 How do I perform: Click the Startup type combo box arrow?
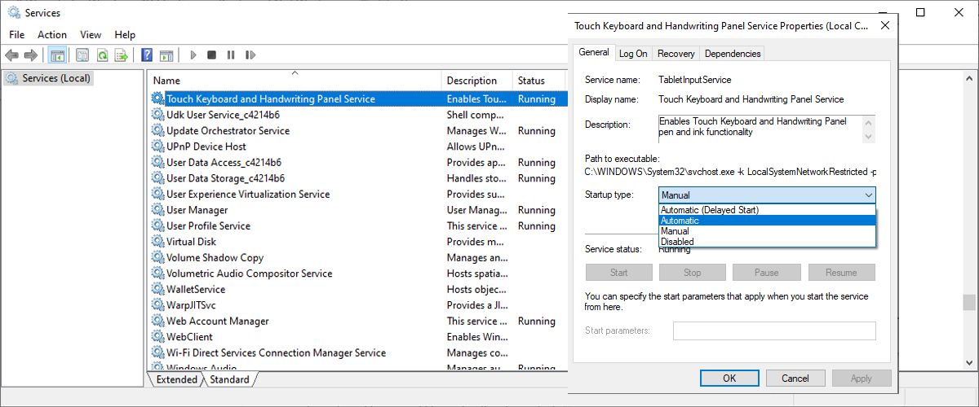pos(867,195)
